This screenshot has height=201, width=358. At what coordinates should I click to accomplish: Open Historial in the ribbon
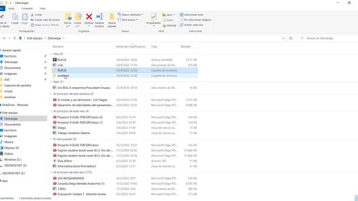point(169,25)
